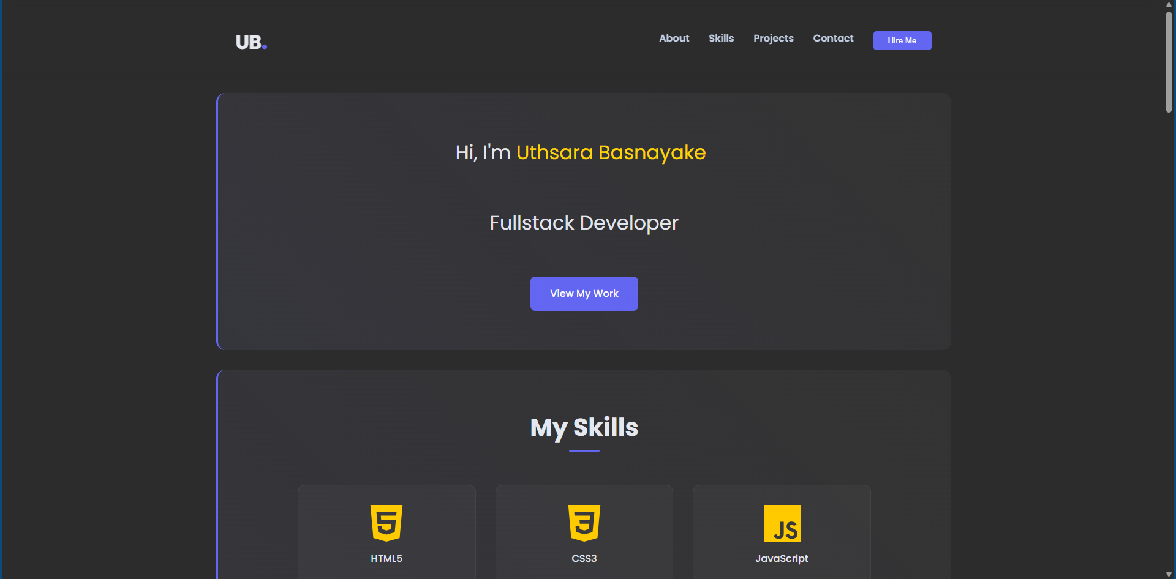Click the CSS3 shield icon

(584, 523)
